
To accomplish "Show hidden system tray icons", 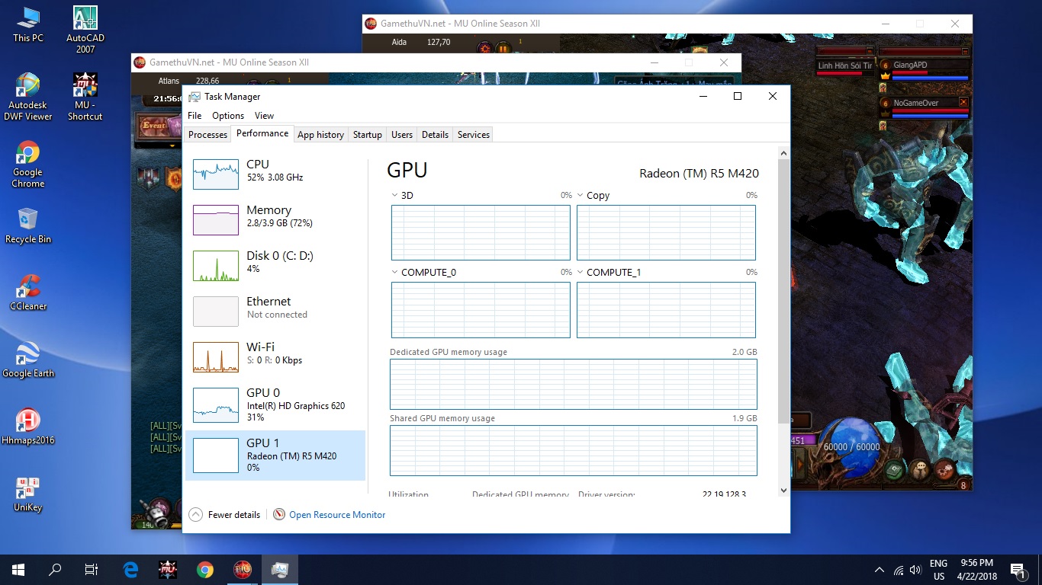I will point(880,570).
